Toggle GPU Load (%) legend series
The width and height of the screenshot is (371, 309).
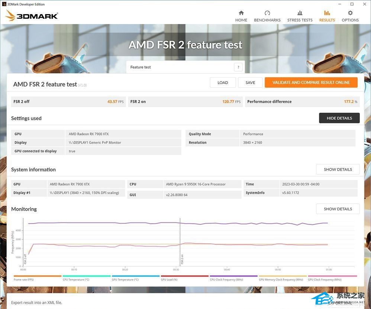click(169, 280)
